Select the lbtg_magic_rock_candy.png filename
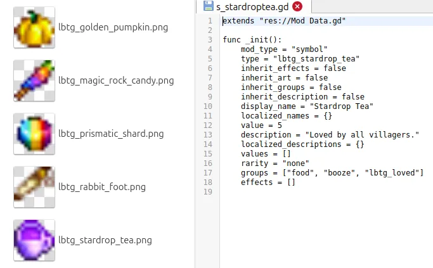 point(116,80)
